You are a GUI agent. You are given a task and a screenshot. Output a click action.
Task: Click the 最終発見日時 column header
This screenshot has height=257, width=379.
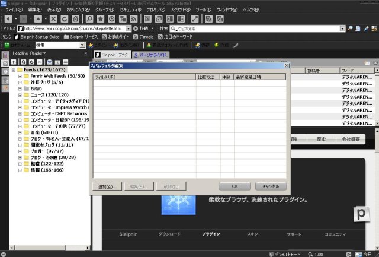[260, 77]
